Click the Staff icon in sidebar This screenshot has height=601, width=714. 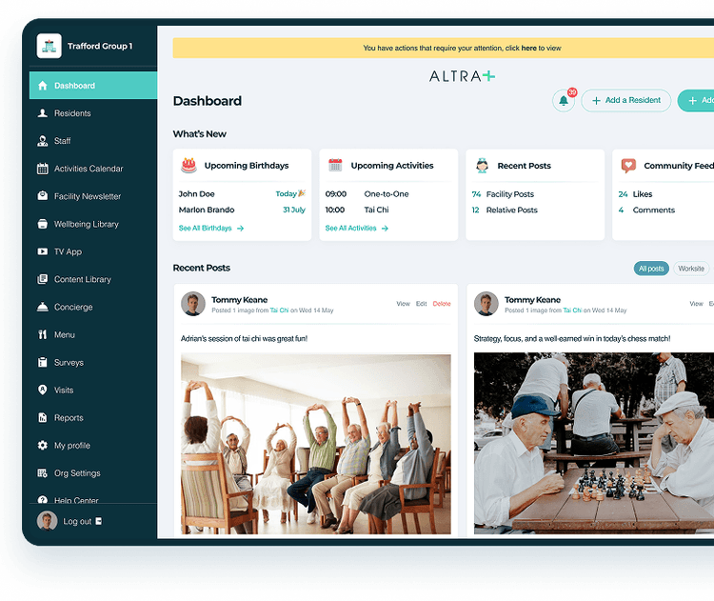point(42,141)
